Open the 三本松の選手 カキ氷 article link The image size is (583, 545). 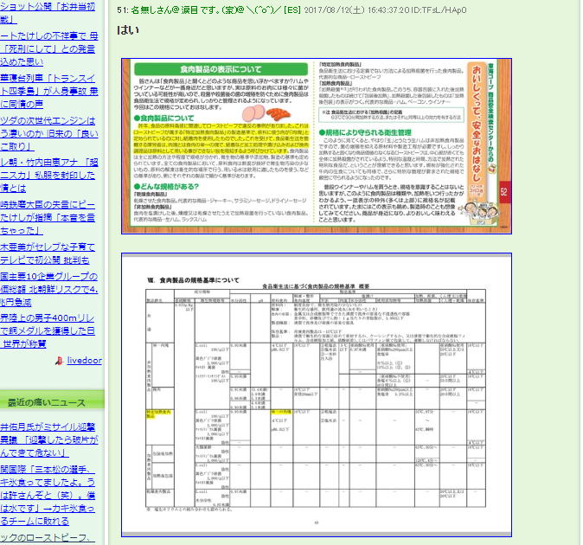[48, 495]
